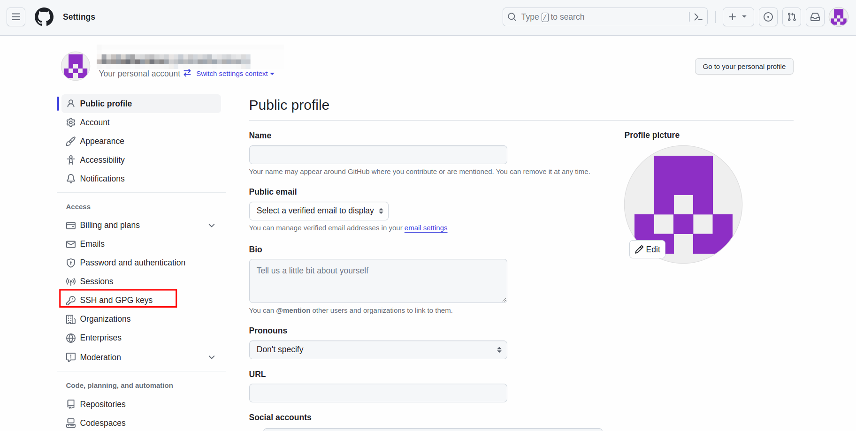The image size is (856, 431).
Task: Follow the email settings link
Action: point(426,228)
